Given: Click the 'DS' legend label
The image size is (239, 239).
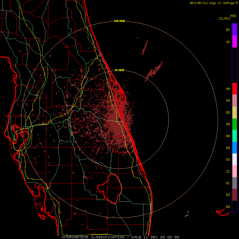Looking at the screenshot, I should coord(228,160).
